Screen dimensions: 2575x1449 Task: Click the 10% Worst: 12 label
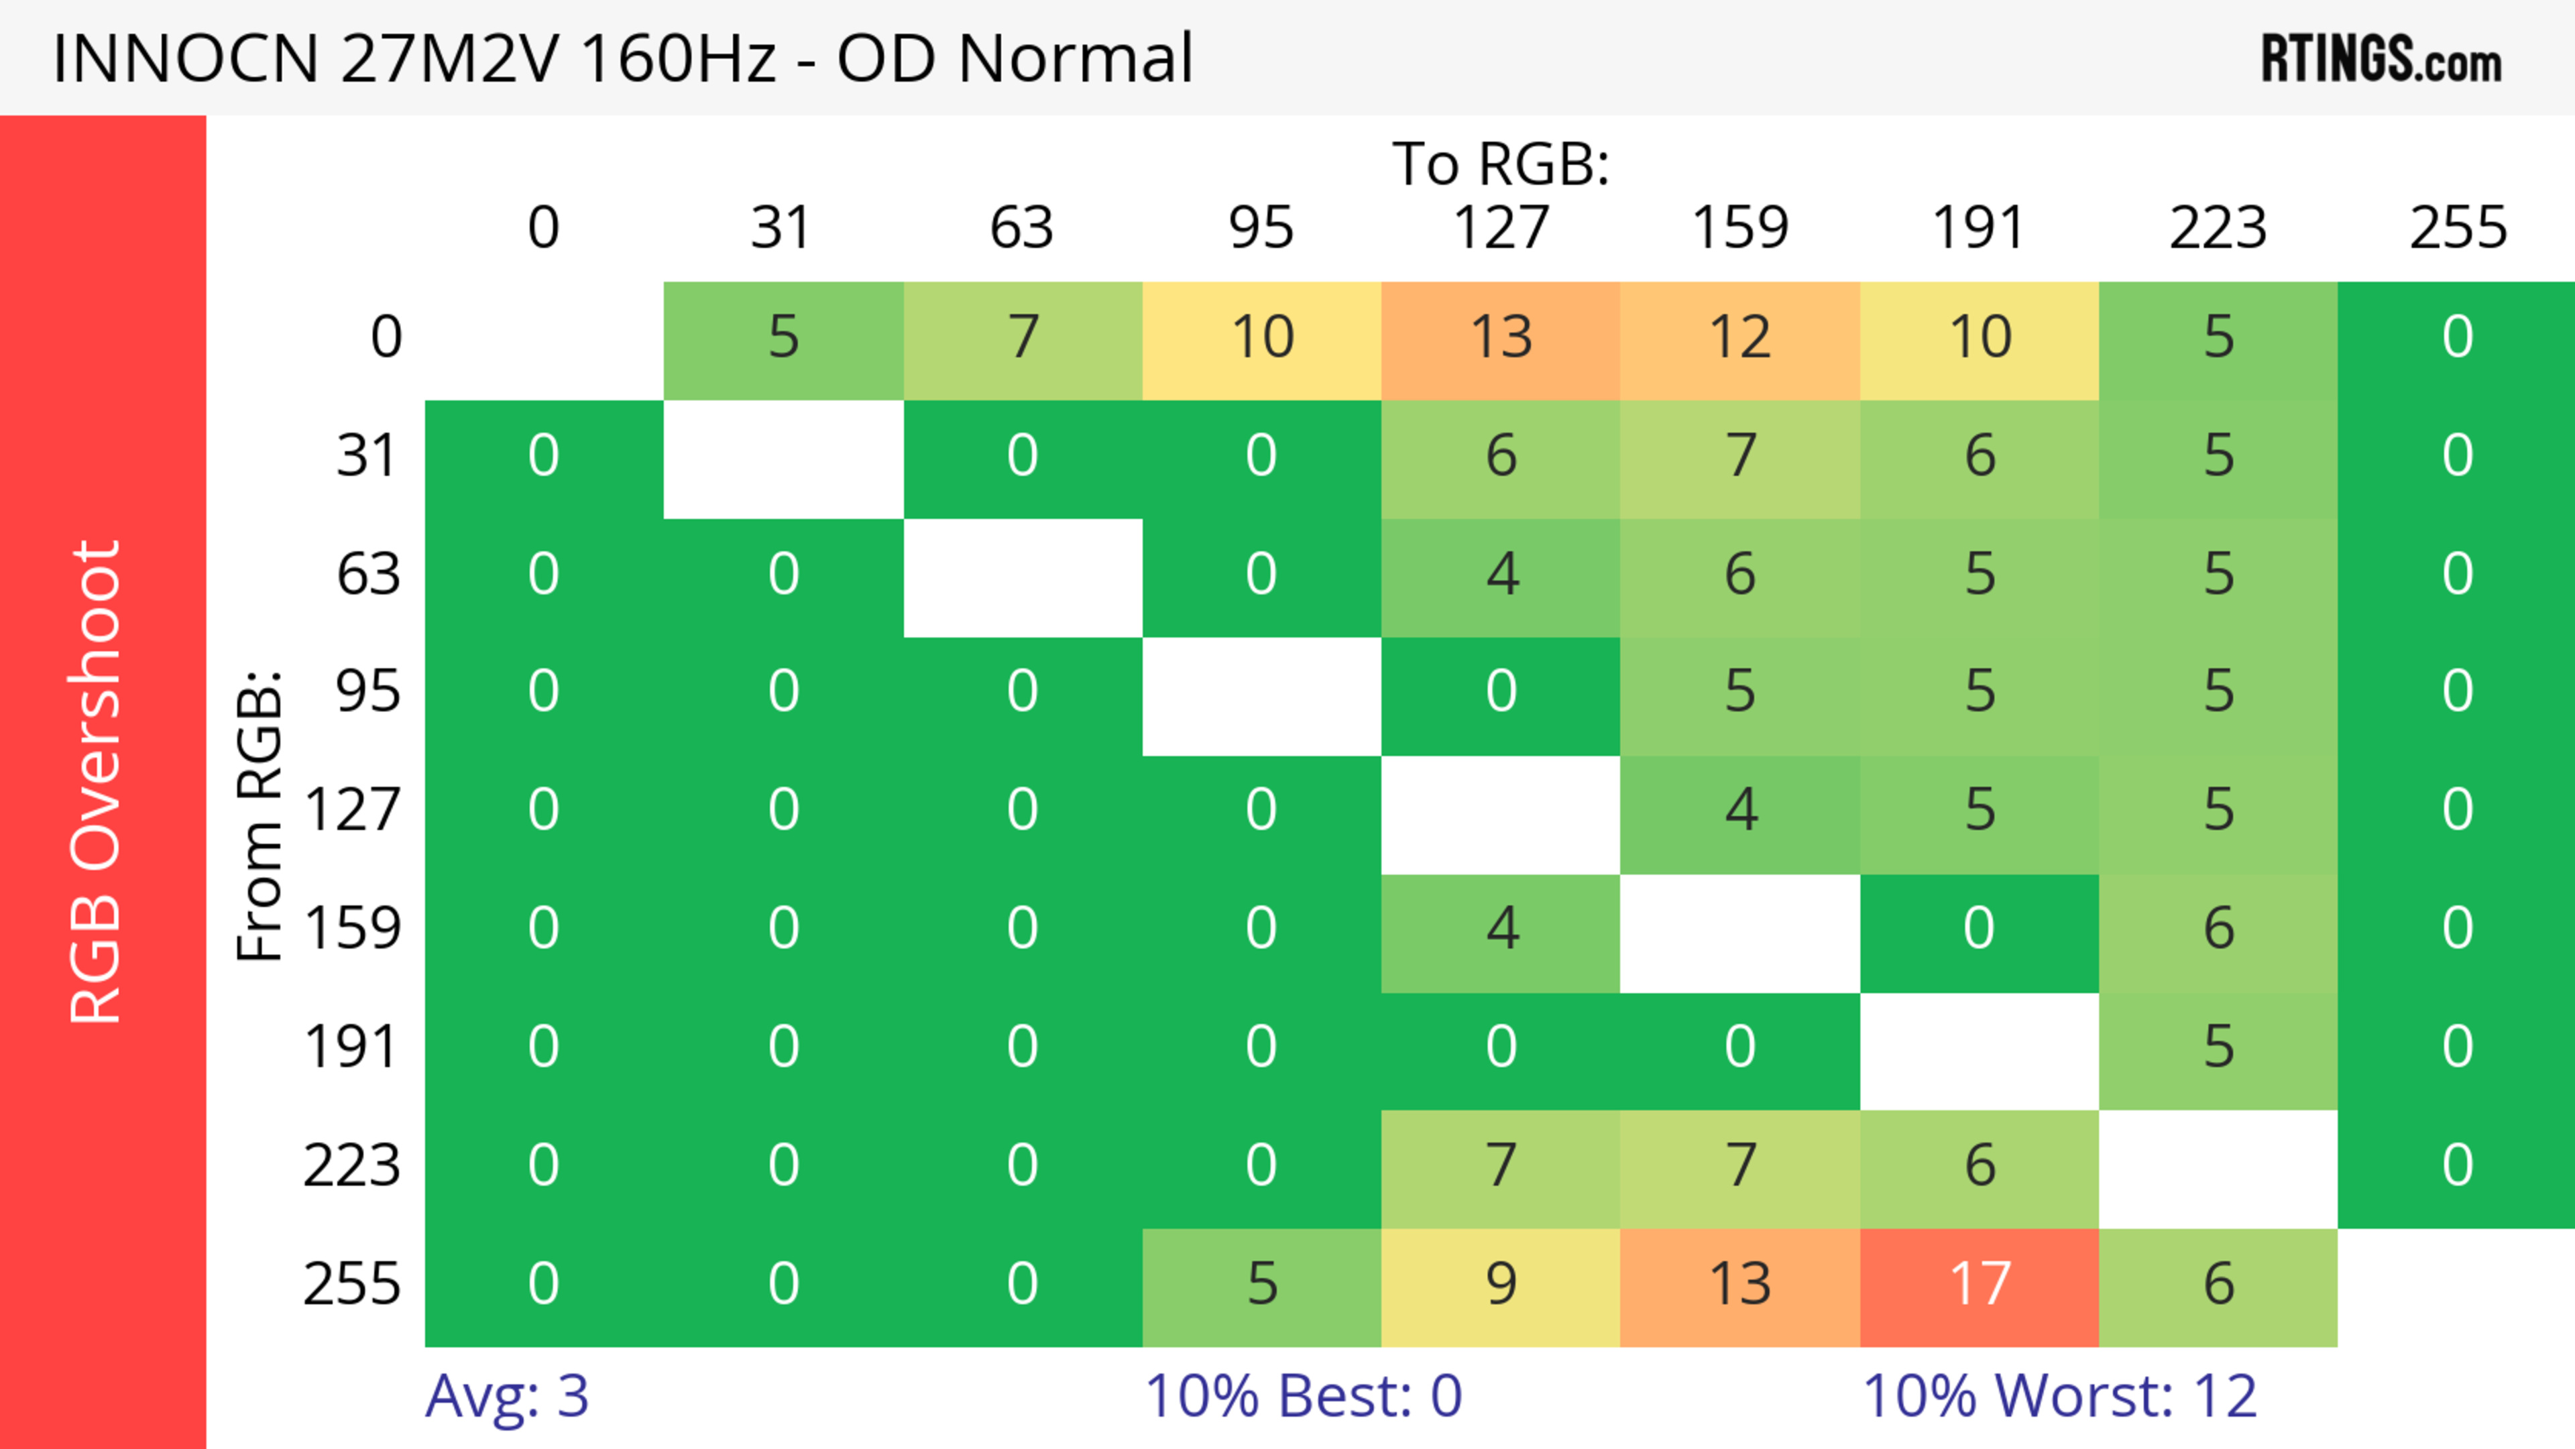[x=2059, y=1396]
